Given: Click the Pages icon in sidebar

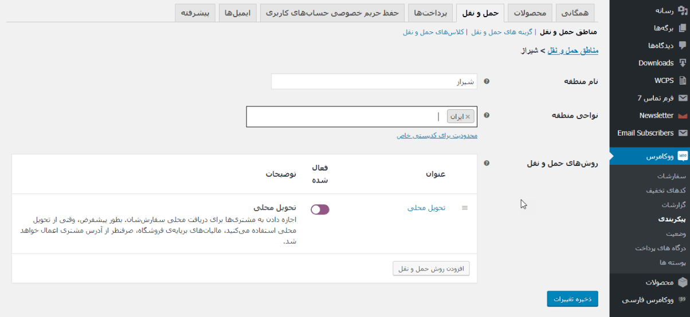Looking at the screenshot, I should pyautogui.click(x=682, y=28).
